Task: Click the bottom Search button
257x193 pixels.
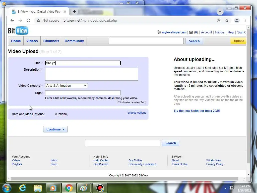Action: [170, 143]
